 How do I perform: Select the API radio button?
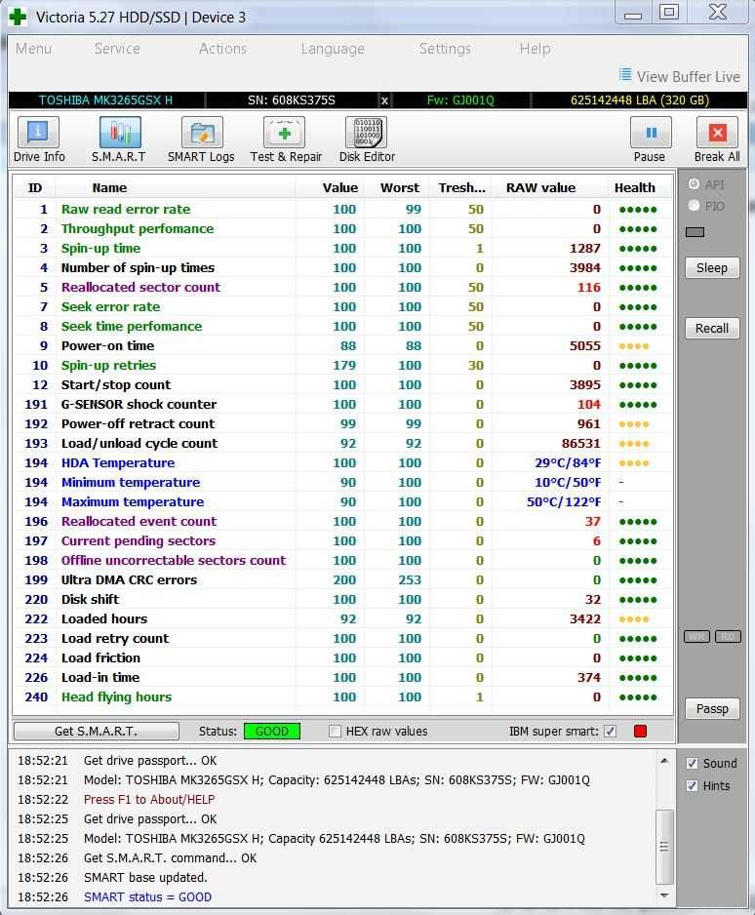coord(694,184)
